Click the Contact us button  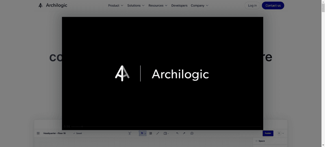[273, 6]
